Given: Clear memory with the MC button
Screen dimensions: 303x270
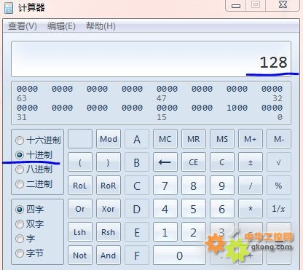Looking at the screenshot, I should click(x=165, y=139).
